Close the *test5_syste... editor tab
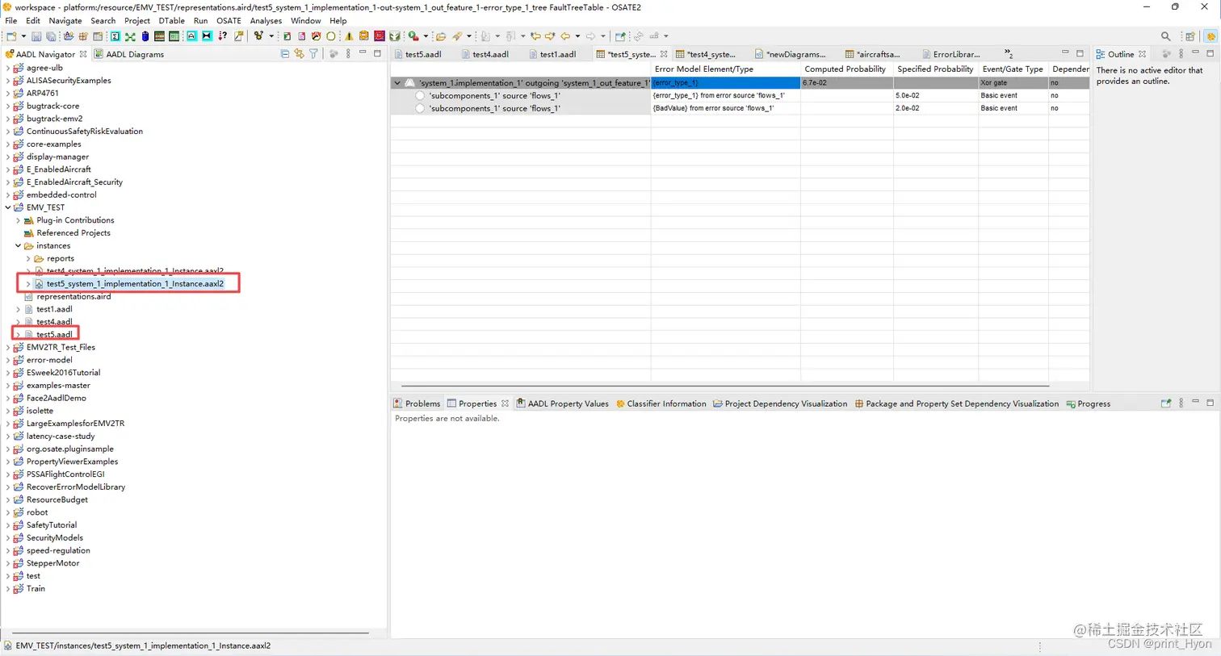 (x=664, y=54)
